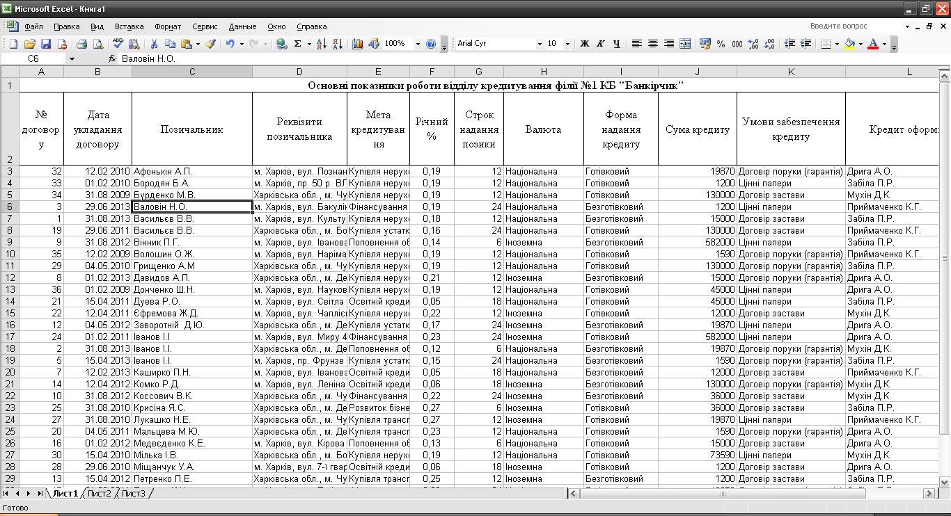Open the Вставка menu
Screen dimensions: 951x516
click(x=129, y=26)
